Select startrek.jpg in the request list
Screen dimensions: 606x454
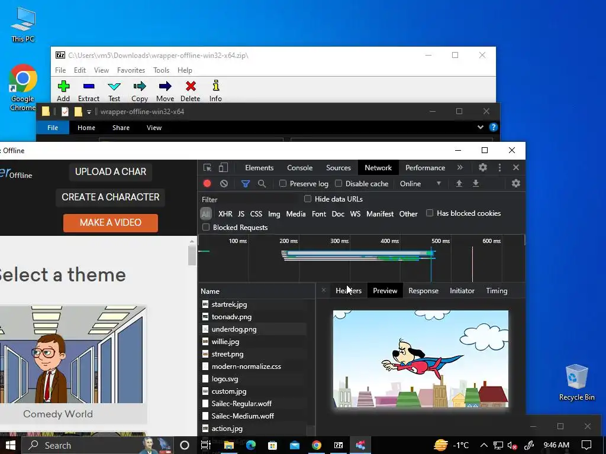tap(253, 304)
